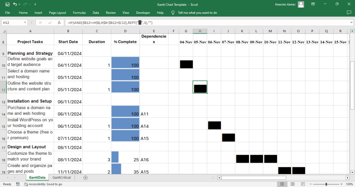This screenshot has height=187, width=355.
Task: Click the Redo arrow icon
Action: pyautogui.click(x=25, y=4)
